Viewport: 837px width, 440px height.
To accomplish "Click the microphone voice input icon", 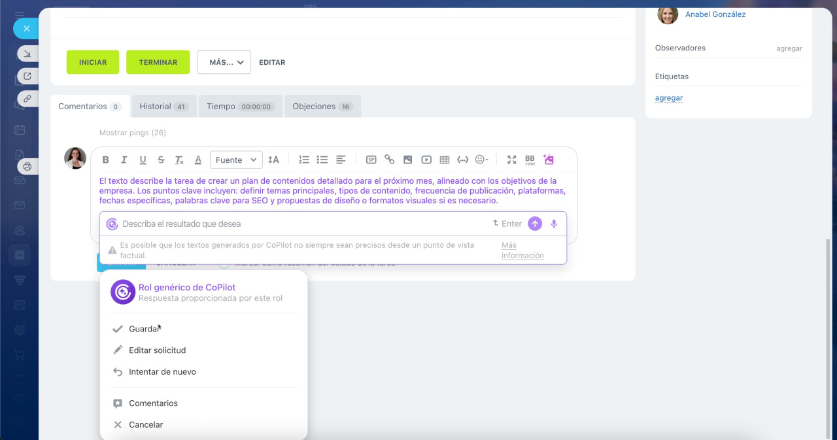I will [x=554, y=224].
